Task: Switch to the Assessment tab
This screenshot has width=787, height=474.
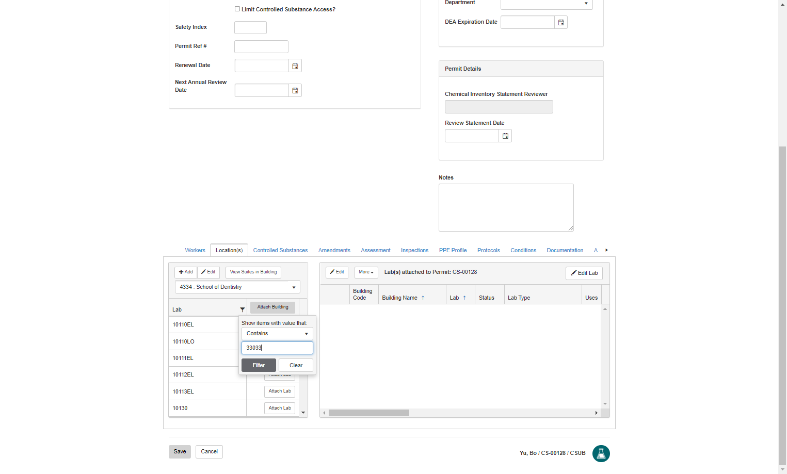Action: [376, 251]
